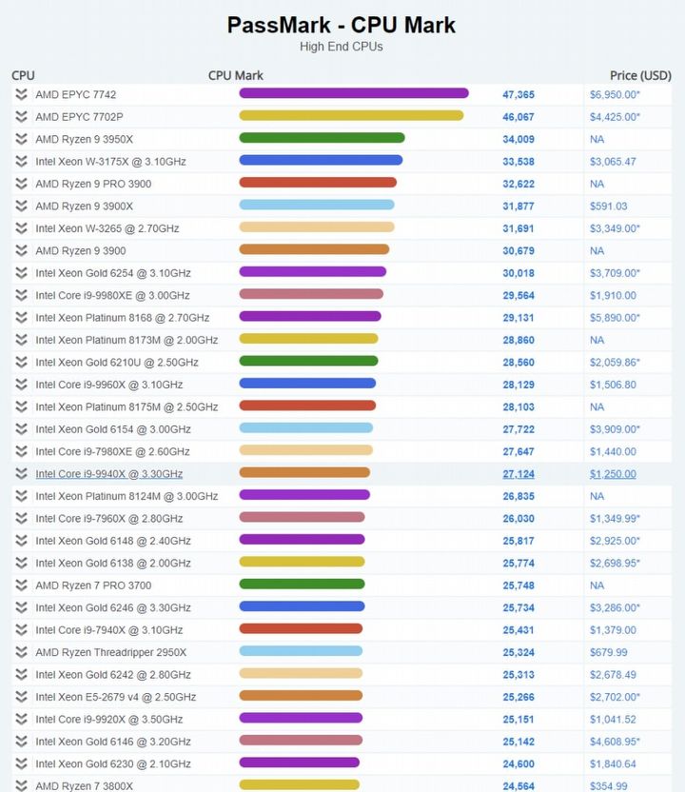Expand the Intel Core i9-9940X chevron
This screenshot has height=792, width=685.
[x=21, y=474]
